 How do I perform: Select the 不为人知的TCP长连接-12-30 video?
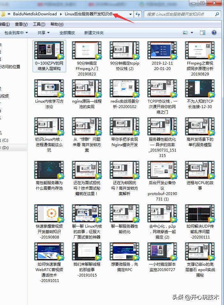tap(200, 94)
